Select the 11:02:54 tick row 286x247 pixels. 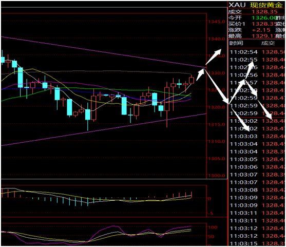[x=257, y=52]
